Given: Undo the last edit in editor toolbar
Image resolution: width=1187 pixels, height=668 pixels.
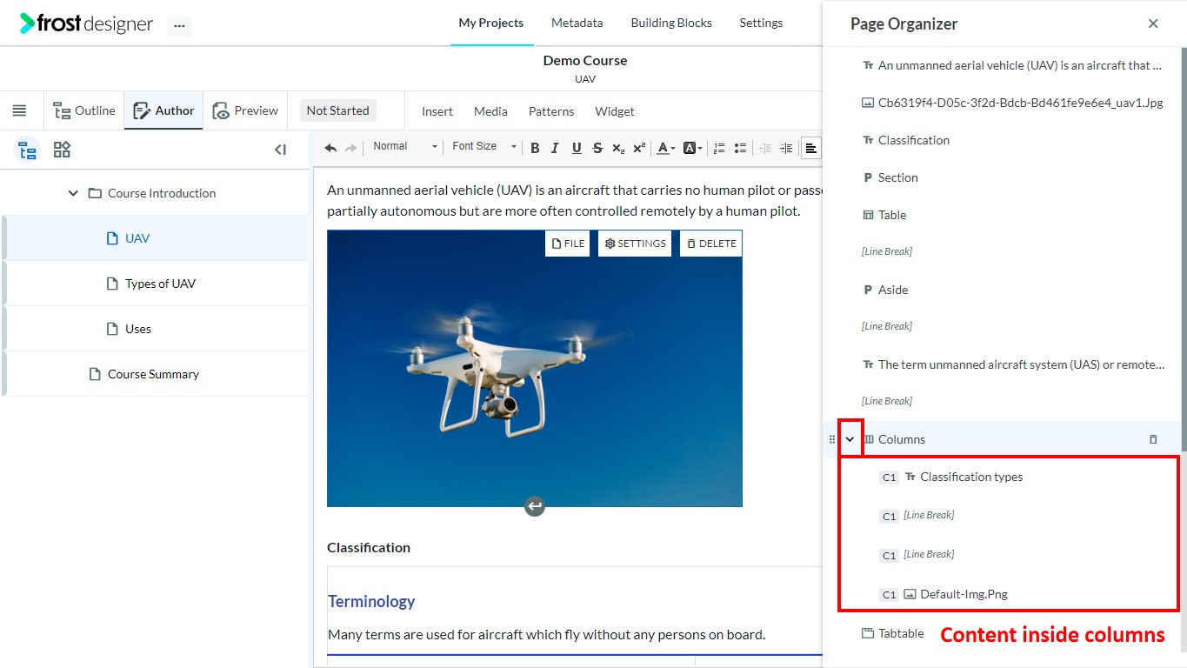Looking at the screenshot, I should click(330, 148).
